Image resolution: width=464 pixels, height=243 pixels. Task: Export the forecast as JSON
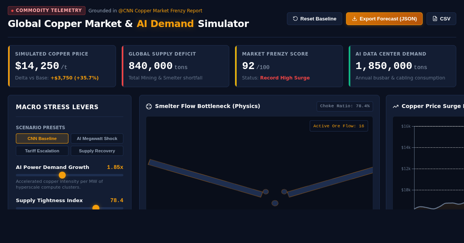click(x=384, y=19)
